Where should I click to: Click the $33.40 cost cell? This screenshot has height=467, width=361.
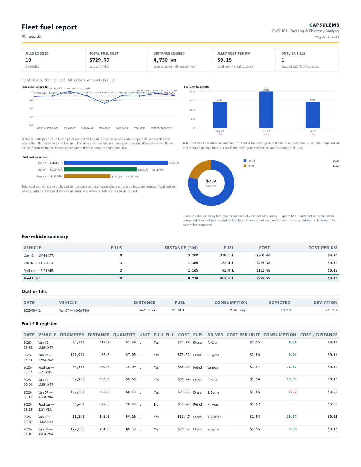pyautogui.click(x=184, y=404)
